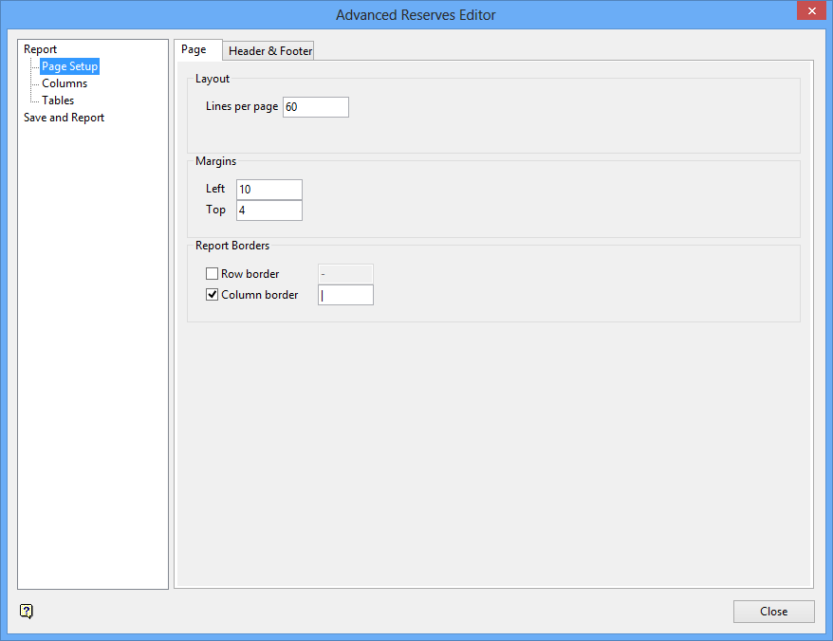
Task: Select the Report root tree node
Action: [x=41, y=49]
